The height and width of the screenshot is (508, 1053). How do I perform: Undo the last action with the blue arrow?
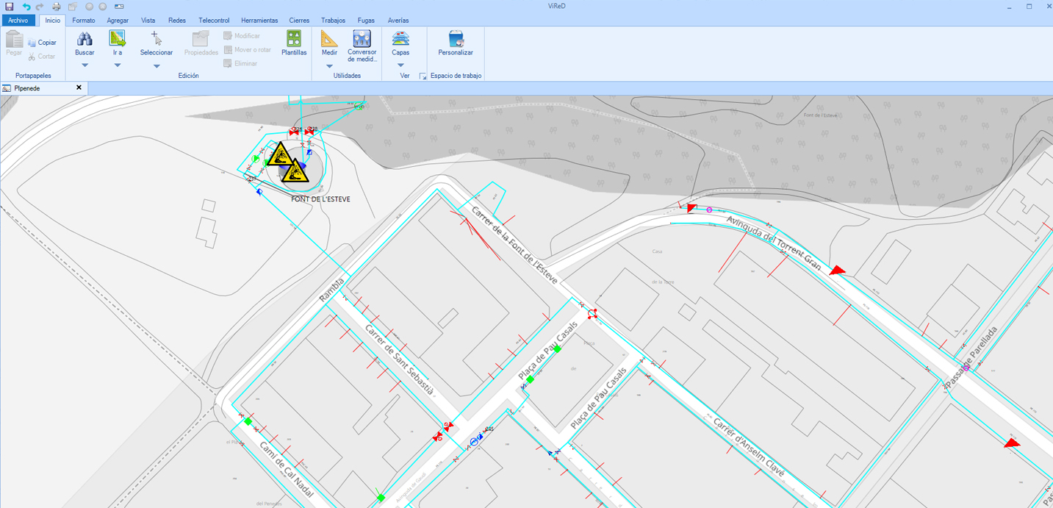pyautogui.click(x=26, y=7)
